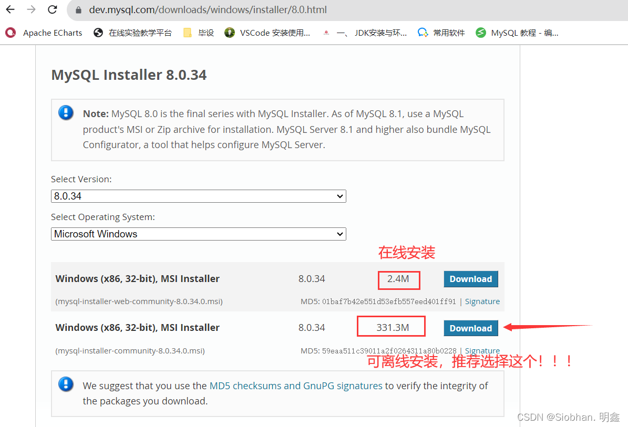Click filename mysql-installer-community-8.0.34.0.msi
This screenshot has height=427, width=628.
(130, 350)
